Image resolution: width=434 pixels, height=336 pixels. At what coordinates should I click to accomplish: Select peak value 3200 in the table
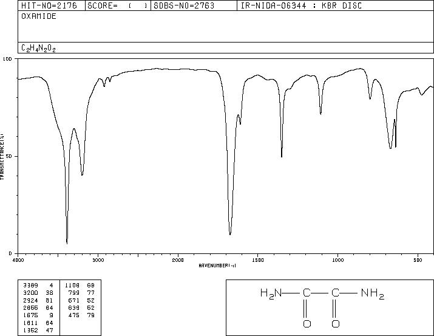coord(31,293)
